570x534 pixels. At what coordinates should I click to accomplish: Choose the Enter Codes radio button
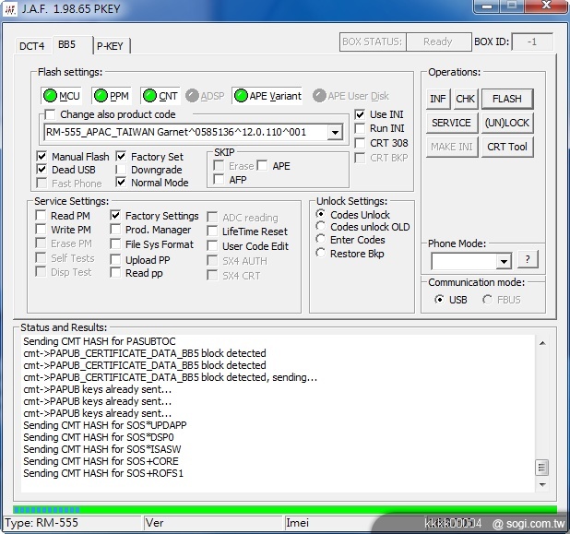[x=321, y=239]
